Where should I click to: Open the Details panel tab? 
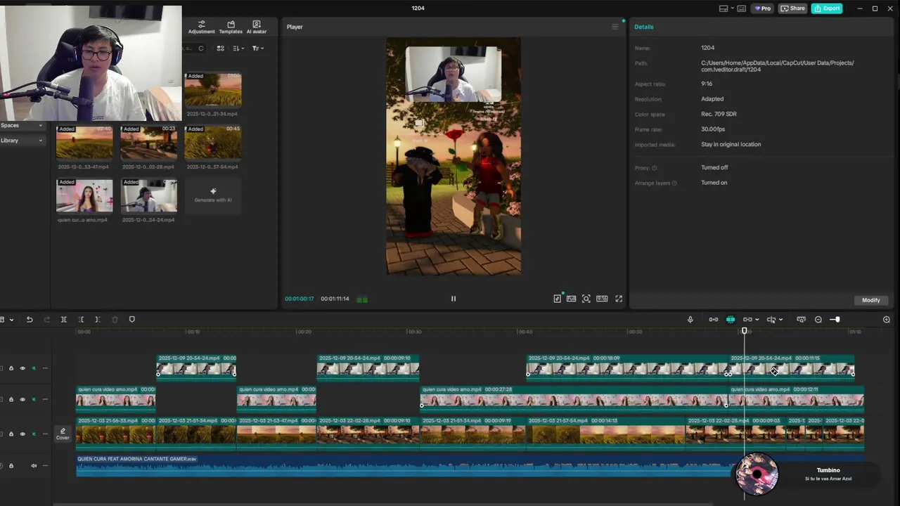pyautogui.click(x=644, y=27)
